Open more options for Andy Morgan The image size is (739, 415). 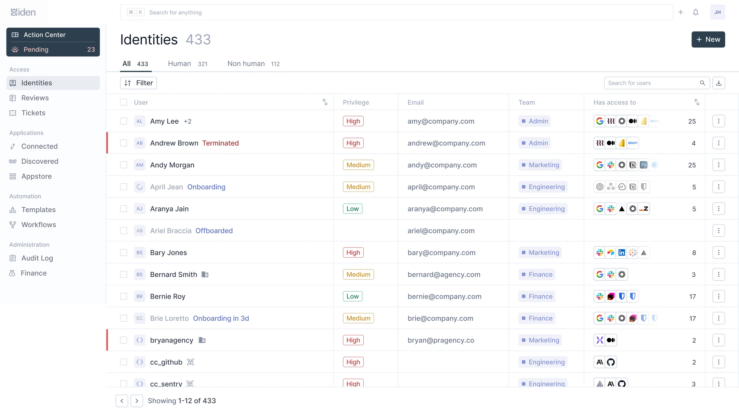coord(718,165)
